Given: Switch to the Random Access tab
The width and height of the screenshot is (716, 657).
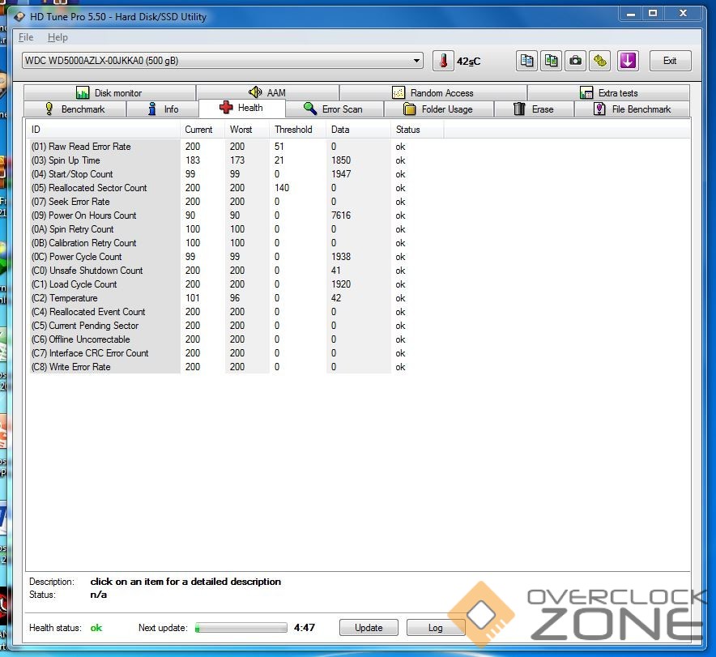Looking at the screenshot, I should point(433,92).
